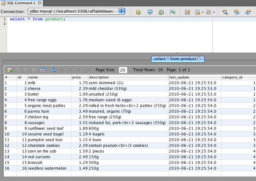Click the Insert Record icon in results toolbar
The height and width of the screenshot is (181, 256).
tap(10, 70)
